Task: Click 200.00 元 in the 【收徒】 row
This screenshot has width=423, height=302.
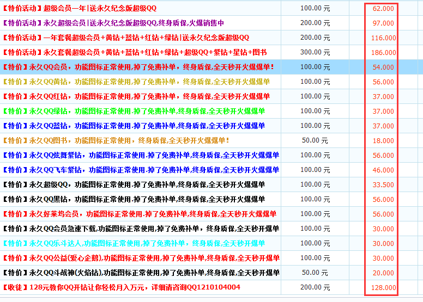Action: (x=315, y=287)
